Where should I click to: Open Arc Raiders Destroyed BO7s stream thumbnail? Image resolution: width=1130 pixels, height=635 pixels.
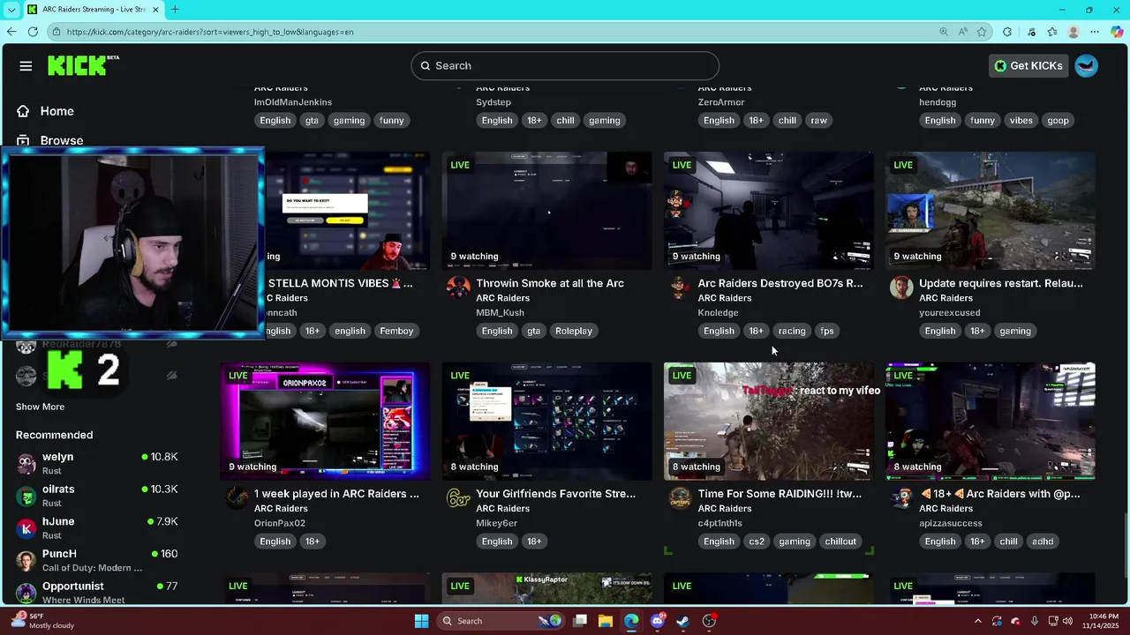pyautogui.click(x=768, y=211)
